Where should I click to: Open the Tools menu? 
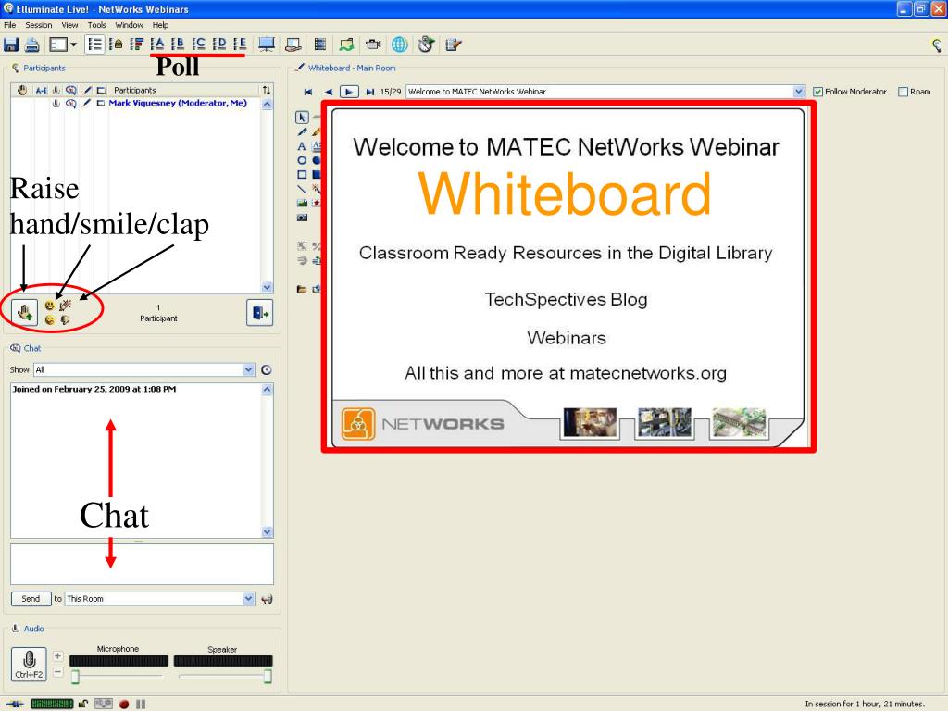tap(96, 25)
